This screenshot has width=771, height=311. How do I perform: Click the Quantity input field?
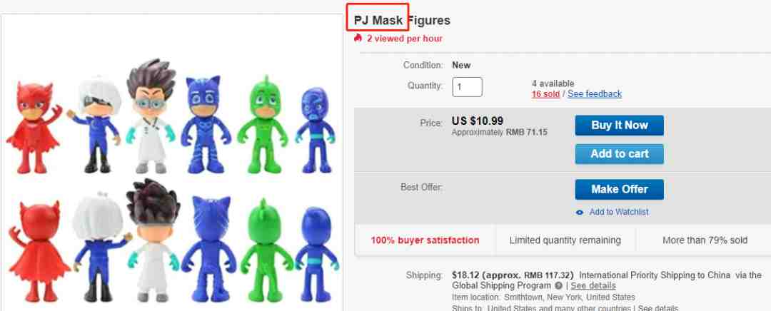coord(467,87)
